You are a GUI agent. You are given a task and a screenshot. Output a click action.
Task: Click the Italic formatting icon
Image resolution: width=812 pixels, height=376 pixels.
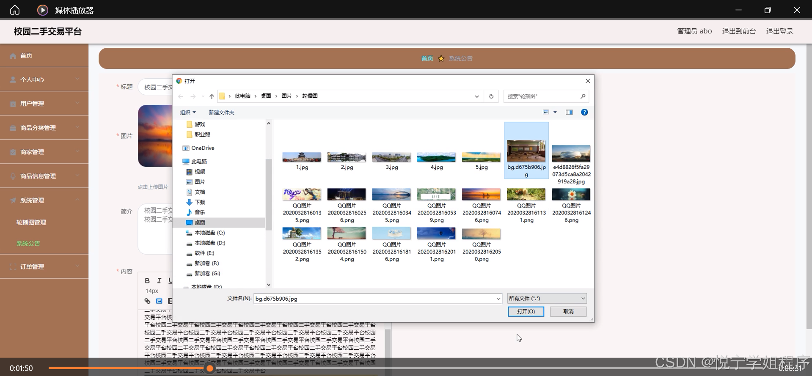(159, 280)
